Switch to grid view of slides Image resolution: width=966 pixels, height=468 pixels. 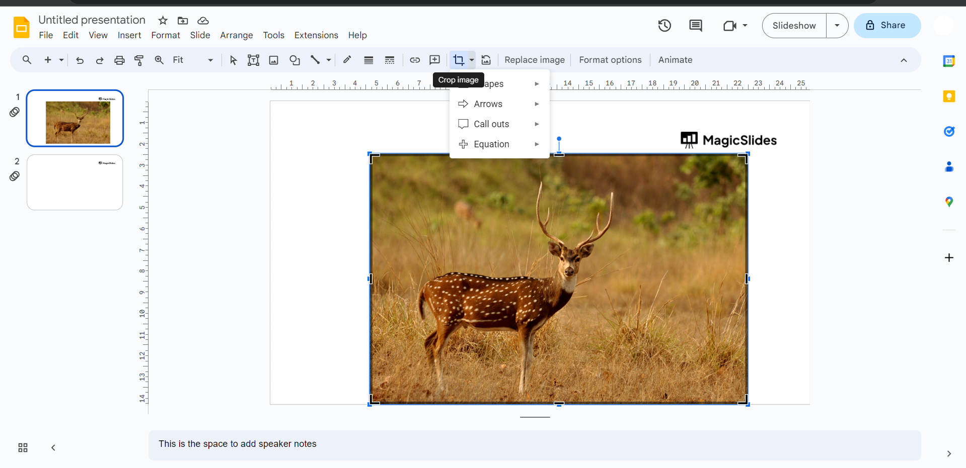[x=23, y=447]
